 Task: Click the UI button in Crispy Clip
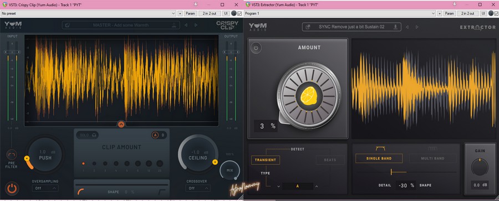(x=226, y=13)
